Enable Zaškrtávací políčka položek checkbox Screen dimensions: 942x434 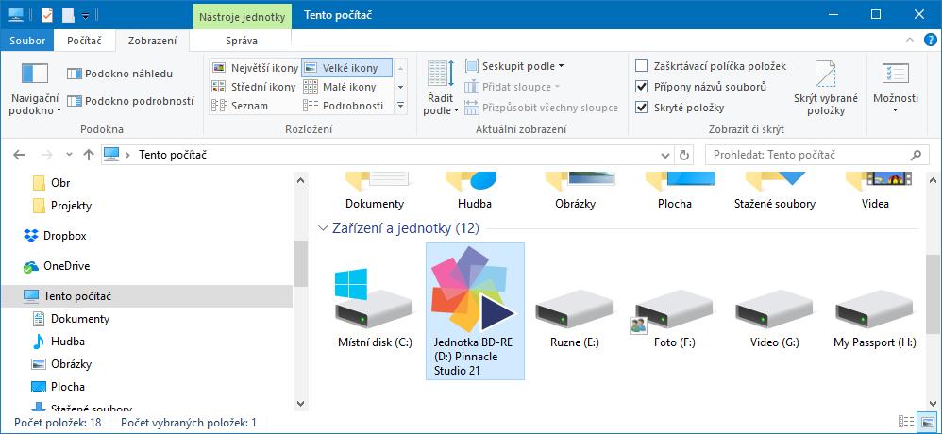(x=642, y=66)
